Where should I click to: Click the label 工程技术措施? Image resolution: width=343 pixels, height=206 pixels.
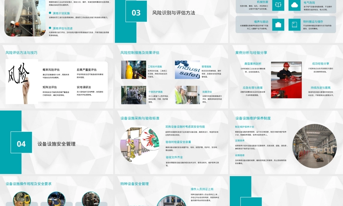[x=155, y=67]
